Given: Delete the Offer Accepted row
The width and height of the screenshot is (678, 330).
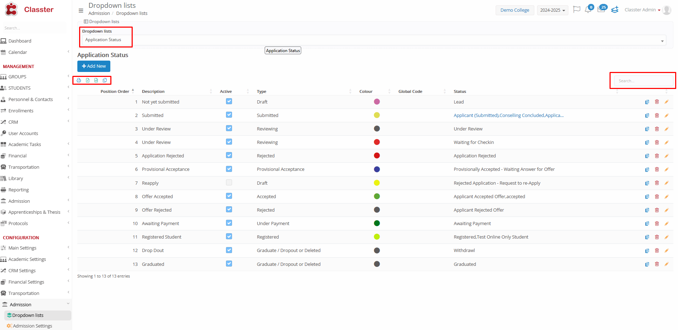Looking at the screenshot, I should point(657,197).
